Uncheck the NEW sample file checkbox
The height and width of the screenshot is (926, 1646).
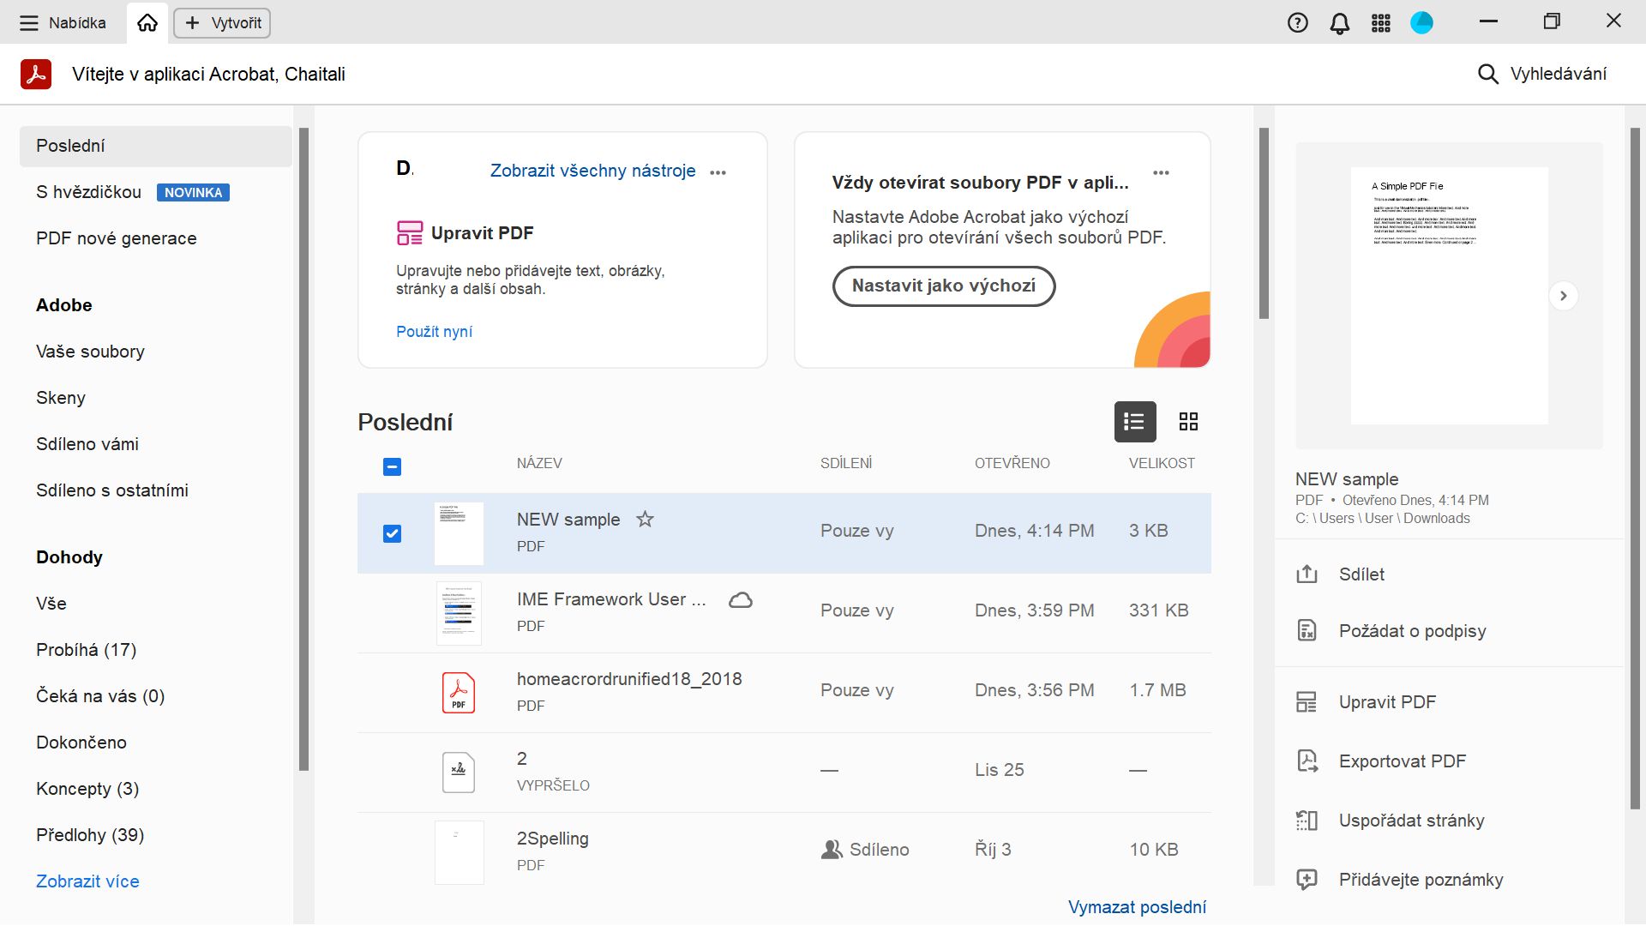(392, 534)
